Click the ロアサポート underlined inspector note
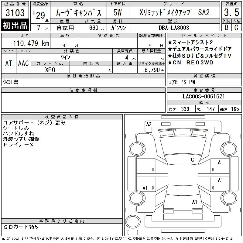This screenshot has height=243, width=243. [34, 123]
